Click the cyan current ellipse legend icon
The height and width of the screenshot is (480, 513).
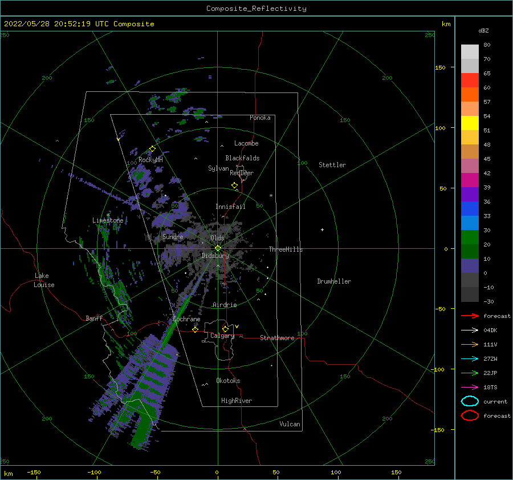pyautogui.click(x=470, y=401)
